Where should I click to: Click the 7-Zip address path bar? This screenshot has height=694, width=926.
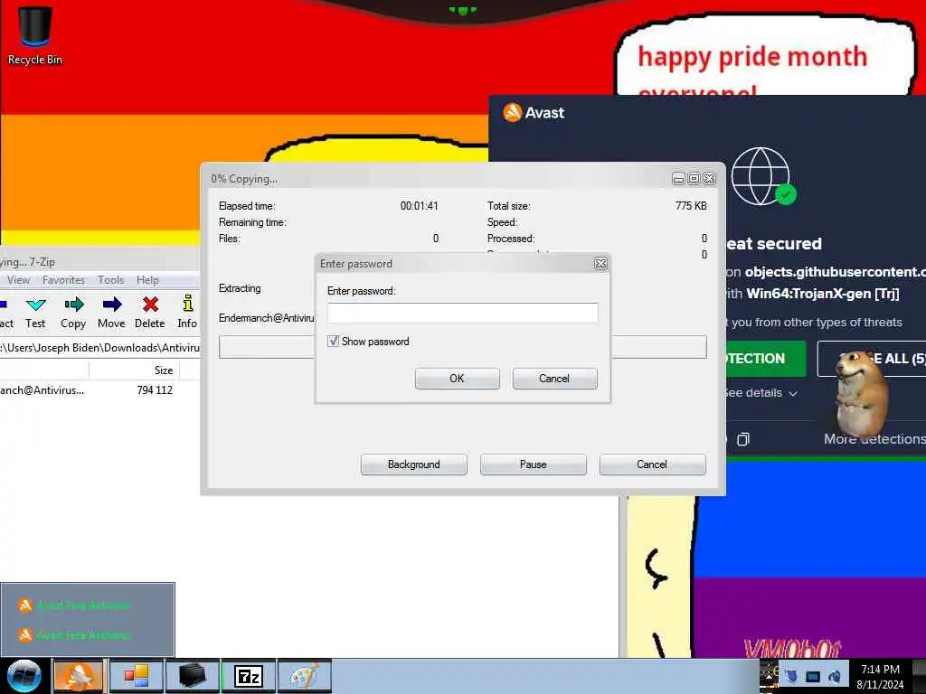pyautogui.click(x=99, y=348)
